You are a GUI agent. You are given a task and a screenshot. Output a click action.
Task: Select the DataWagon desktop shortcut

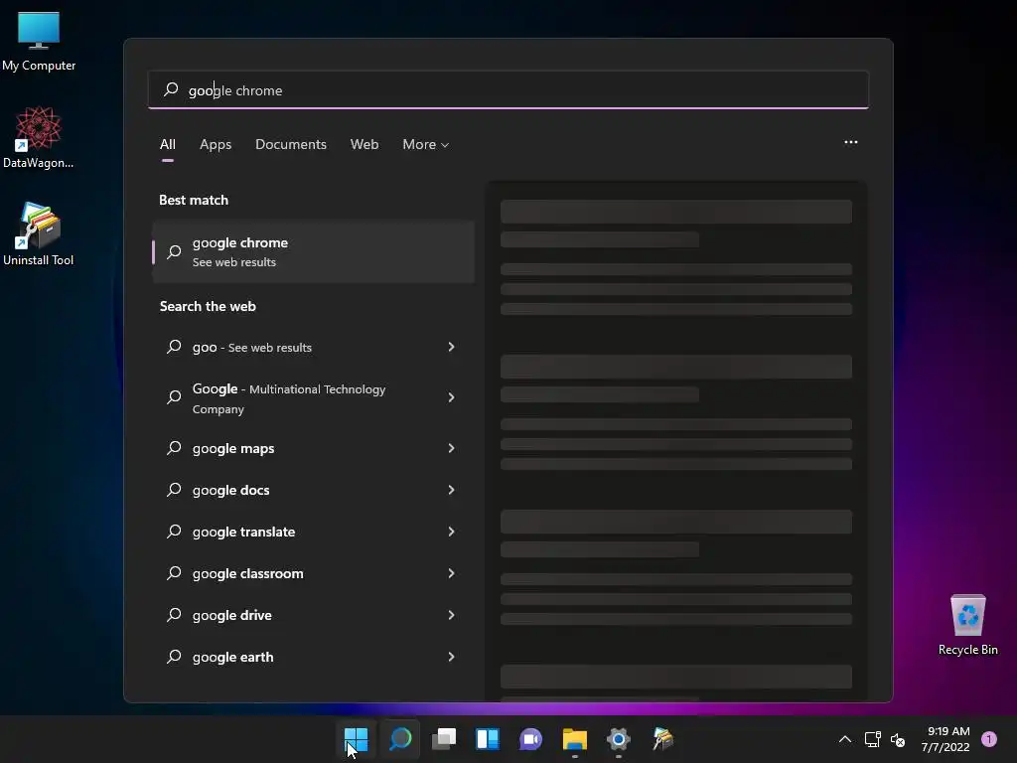coord(39,137)
